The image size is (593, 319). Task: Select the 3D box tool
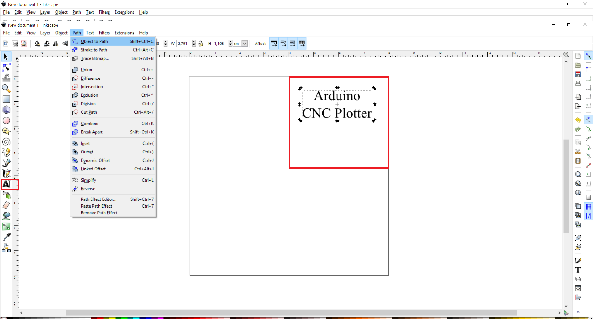pos(6,110)
